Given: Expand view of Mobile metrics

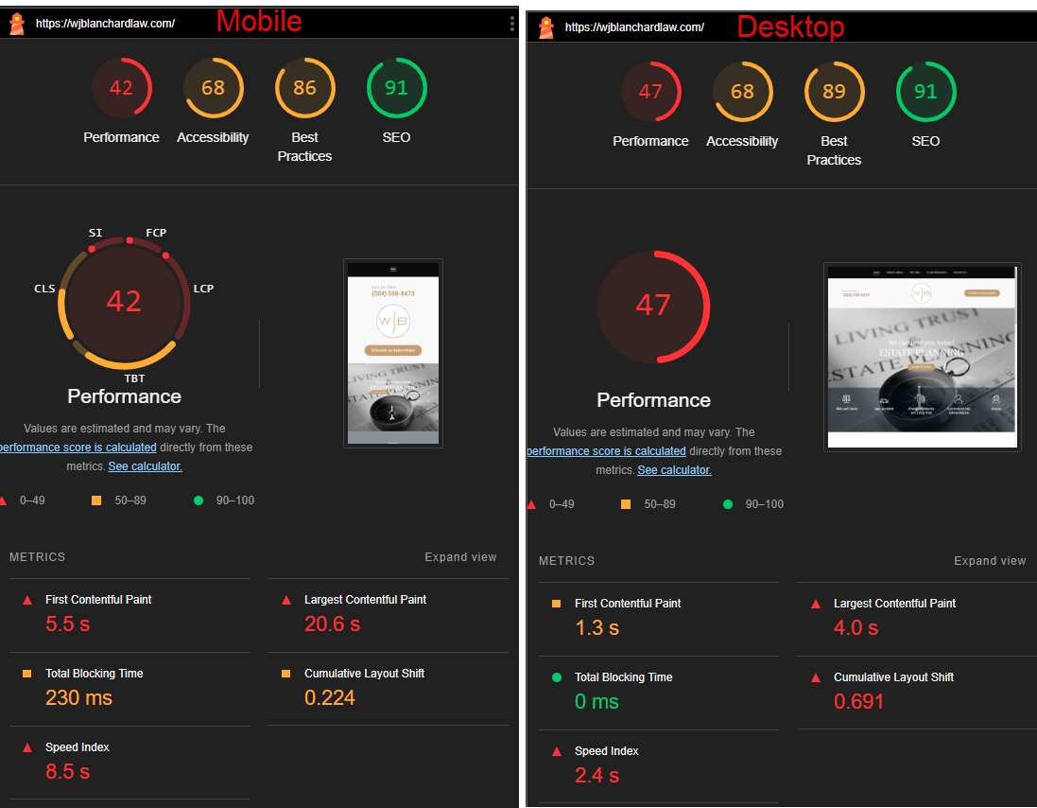Looking at the screenshot, I should tap(460, 557).
